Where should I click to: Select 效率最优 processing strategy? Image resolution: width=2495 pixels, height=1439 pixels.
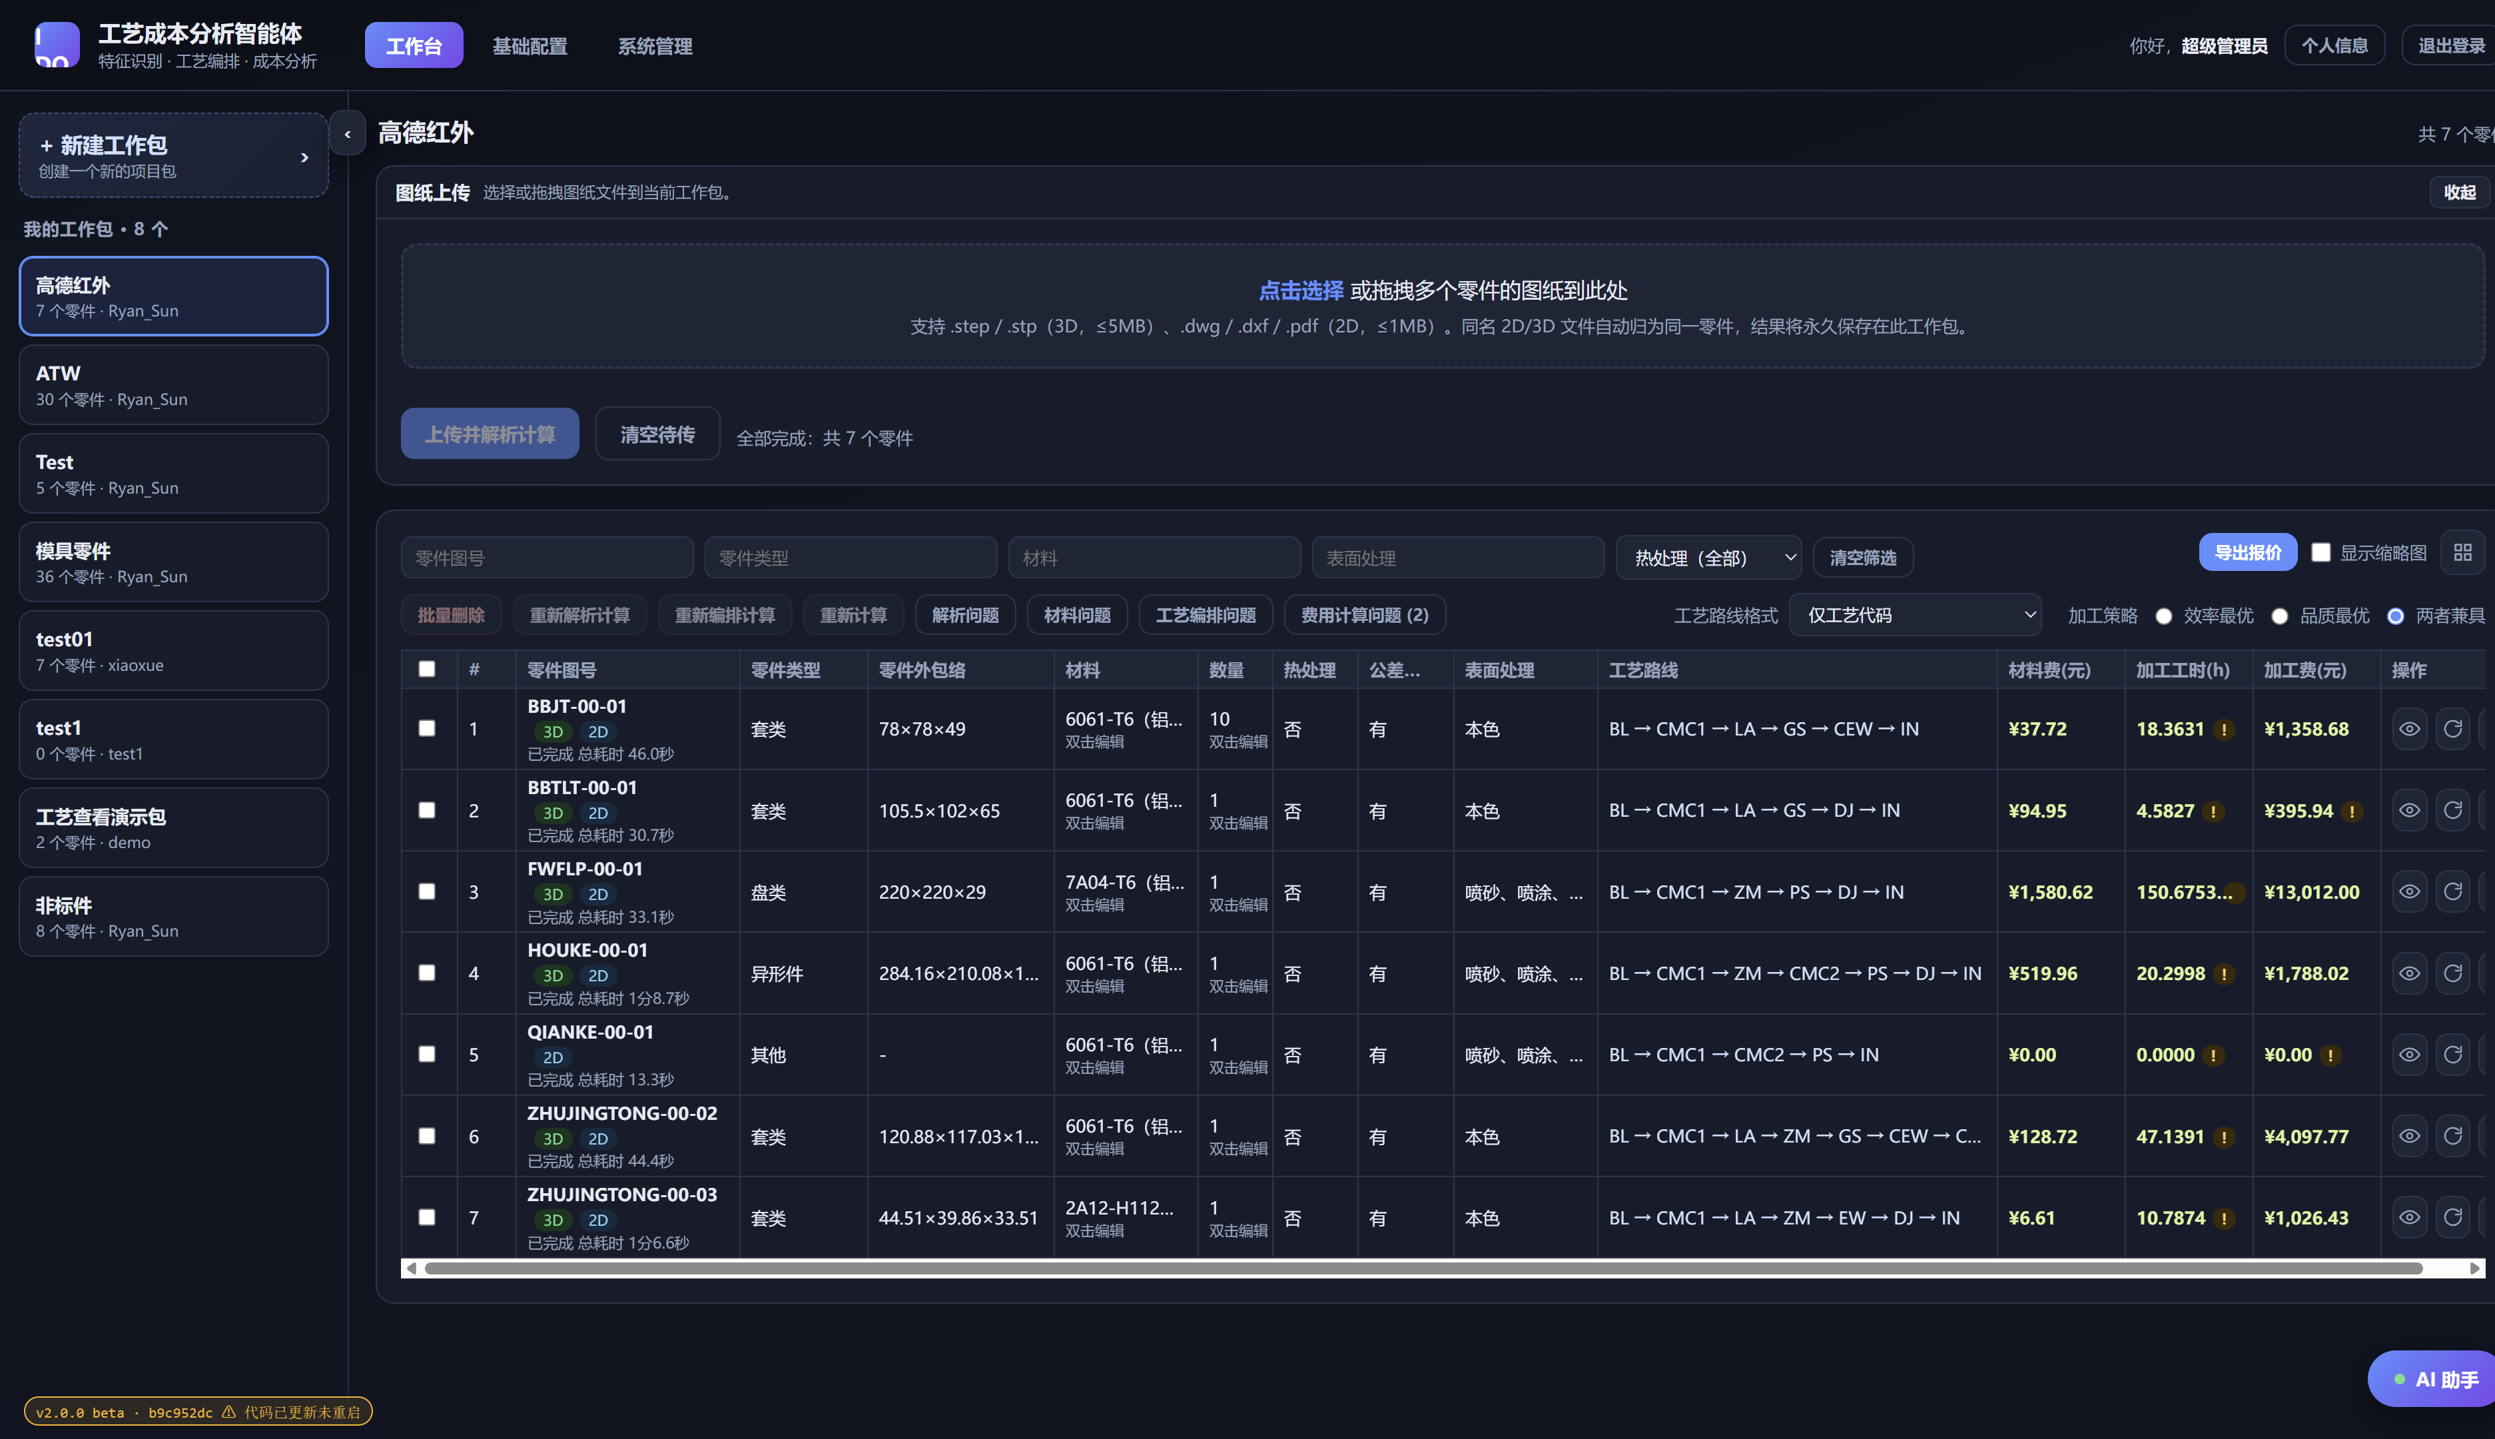pyautogui.click(x=2164, y=616)
